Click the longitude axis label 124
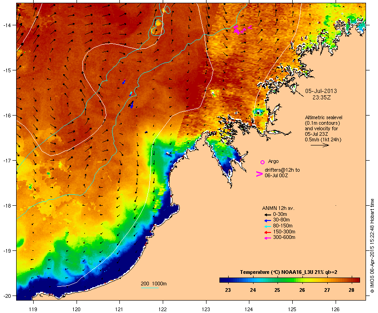This screenshot has height=313, width=378. (x=249, y=309)
